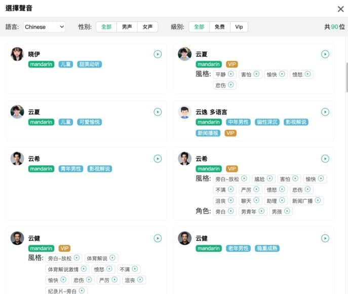Filter voices by 女声 gender
The height and width of the screenshot is (294, 348).
coord(147,27)
